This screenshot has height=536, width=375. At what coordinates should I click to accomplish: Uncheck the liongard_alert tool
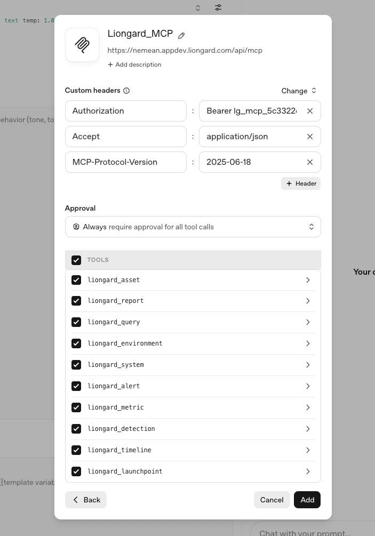pos(76,386)
